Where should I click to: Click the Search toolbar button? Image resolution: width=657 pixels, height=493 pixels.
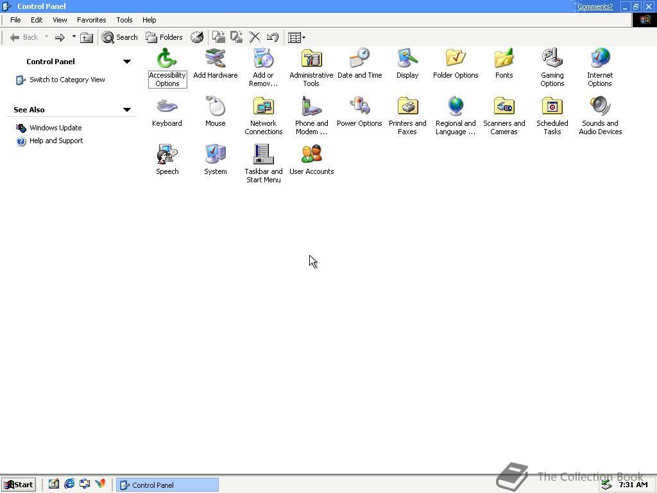[120, 37]
